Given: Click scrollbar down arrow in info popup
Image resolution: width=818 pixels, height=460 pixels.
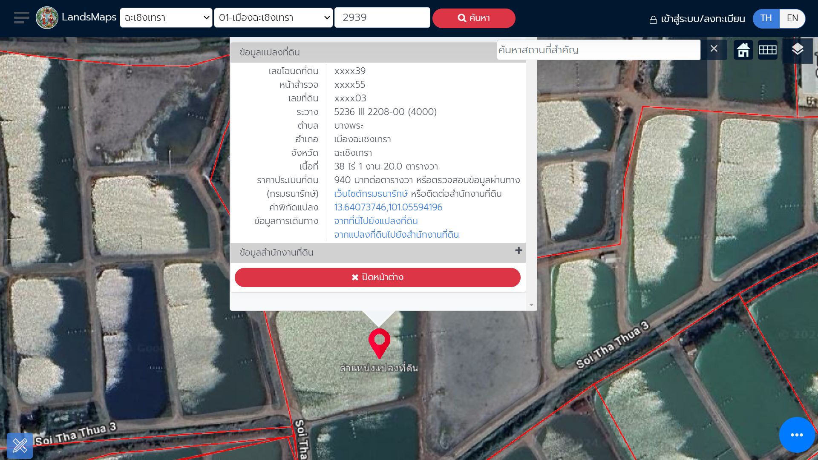Looking at the screenshot, I should pyautogui.click(x=531, y=305).
